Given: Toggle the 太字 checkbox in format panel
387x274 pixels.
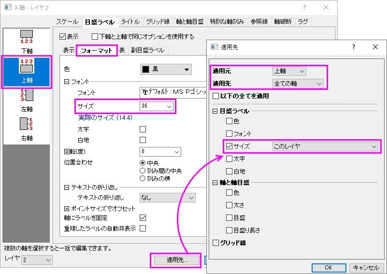Looking at the screenshot, I should pyautogui.click(x=143, y=129).
